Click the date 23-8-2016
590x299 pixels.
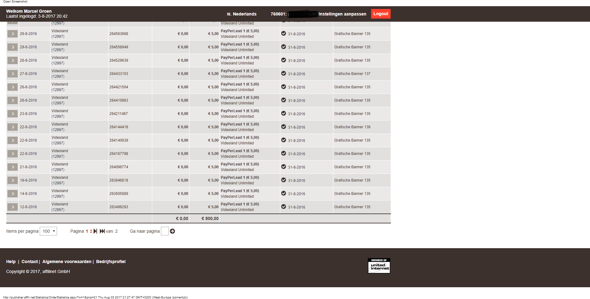pyautogui.click(x=28, y=114)
